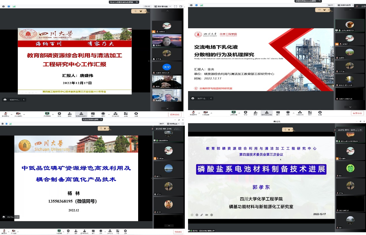
Task: Open Apps icon in top-left meeting toolbar
Action: [125, 114]
